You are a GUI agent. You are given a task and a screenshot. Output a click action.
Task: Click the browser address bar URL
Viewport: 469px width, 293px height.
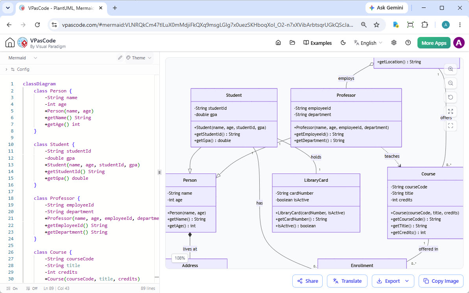pos(208,25)
